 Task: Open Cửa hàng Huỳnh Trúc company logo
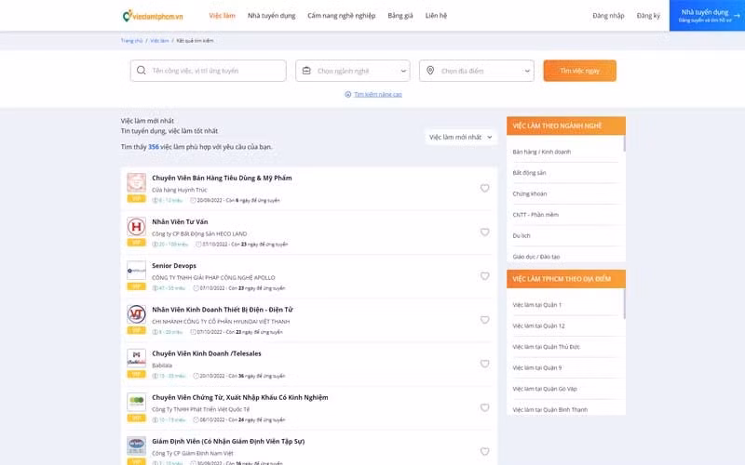136,182
